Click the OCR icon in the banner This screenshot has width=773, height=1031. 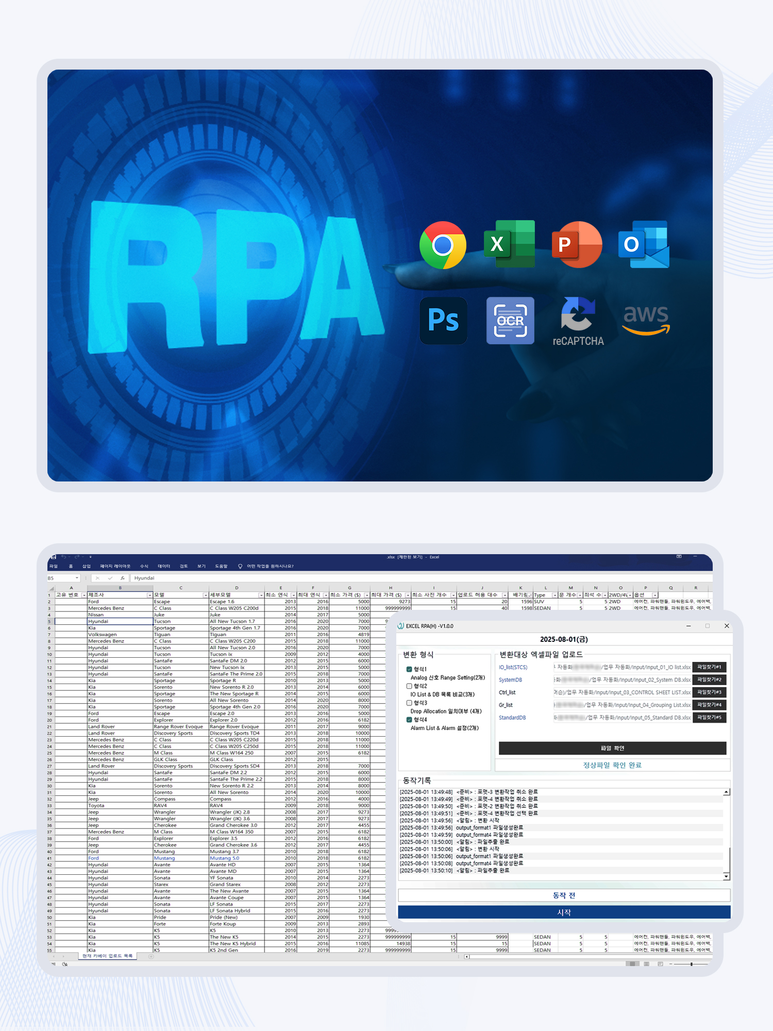point(510,320)
